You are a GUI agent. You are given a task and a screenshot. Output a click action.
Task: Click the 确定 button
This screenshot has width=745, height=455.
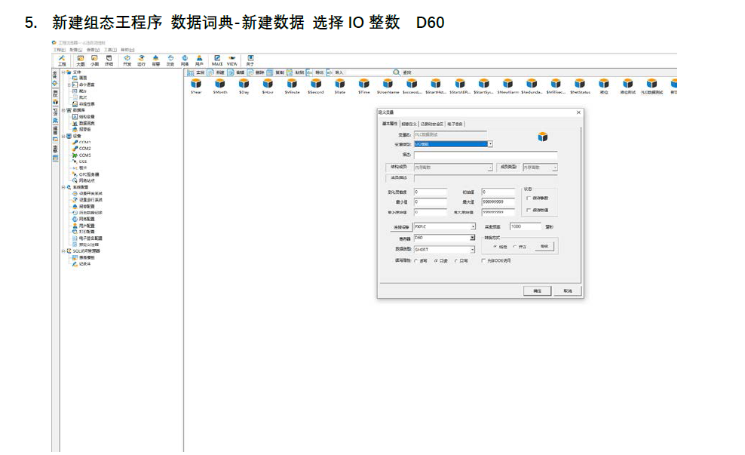coord(538,291)
